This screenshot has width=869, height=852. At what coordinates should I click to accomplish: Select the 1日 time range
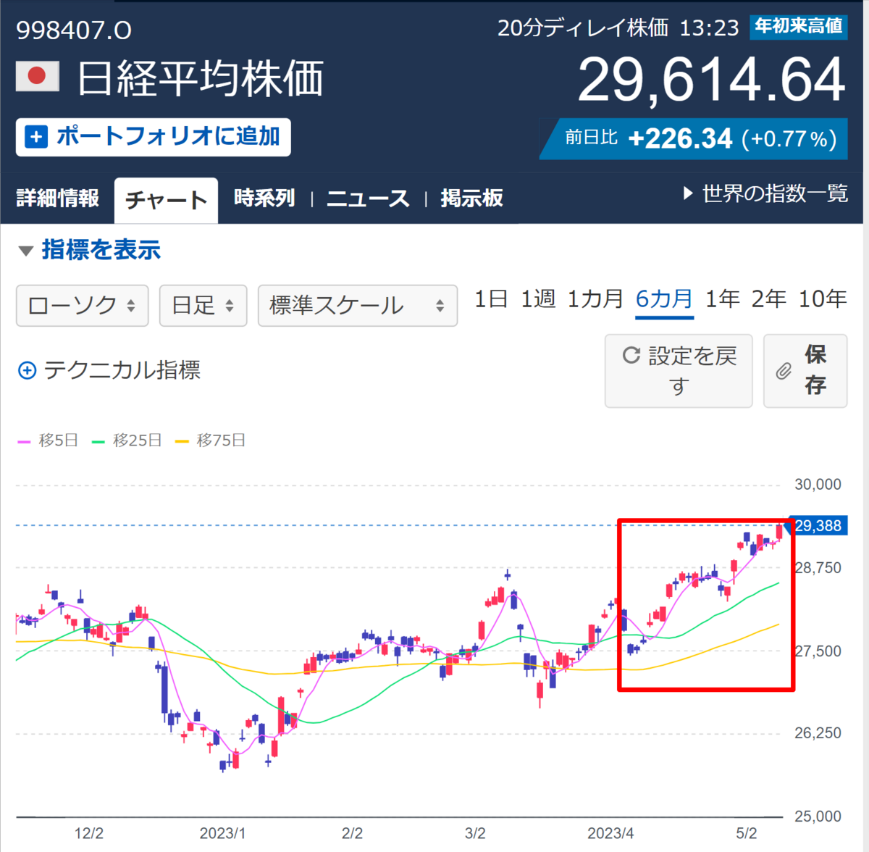(491, 299)
